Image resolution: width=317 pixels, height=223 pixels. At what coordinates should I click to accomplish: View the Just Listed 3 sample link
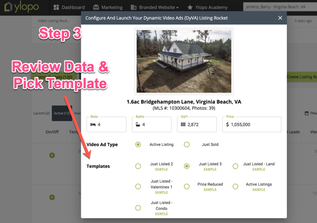pyautogui.click(x=210, y=169)
